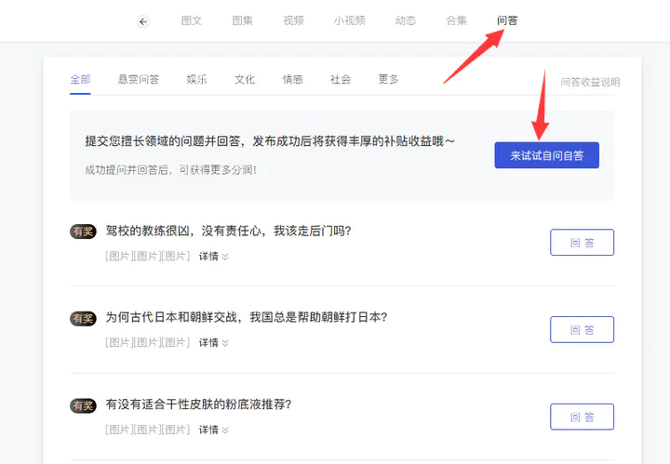670x464 pixels.
Task: Answer the 古代日本和朝鲜交战 question
Action: point(582,329)
